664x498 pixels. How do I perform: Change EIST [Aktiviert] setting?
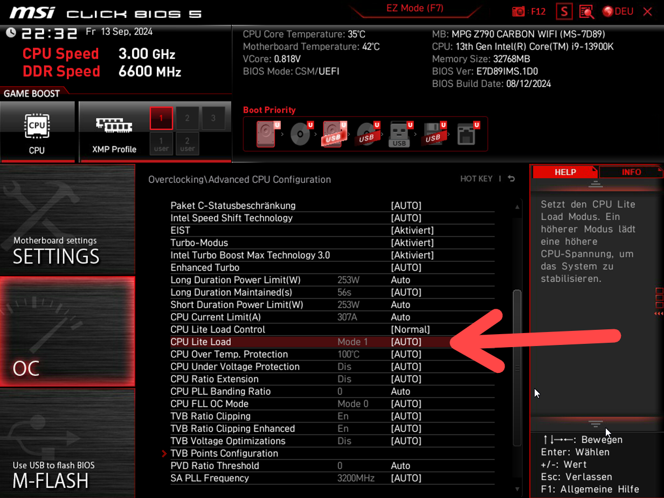pos(412,230)
